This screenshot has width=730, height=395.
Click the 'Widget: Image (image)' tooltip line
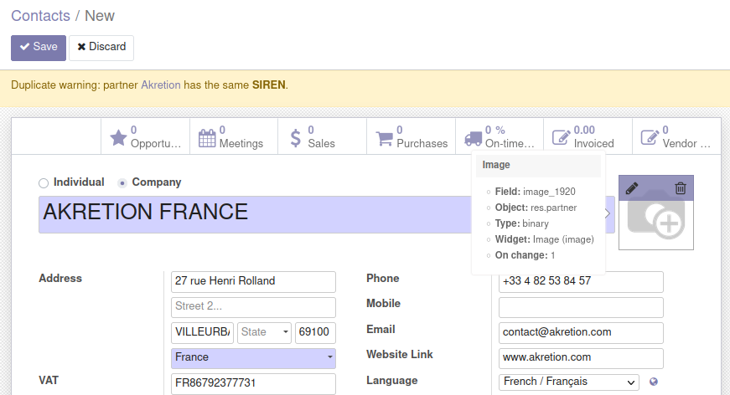click(x=544, y=239)
